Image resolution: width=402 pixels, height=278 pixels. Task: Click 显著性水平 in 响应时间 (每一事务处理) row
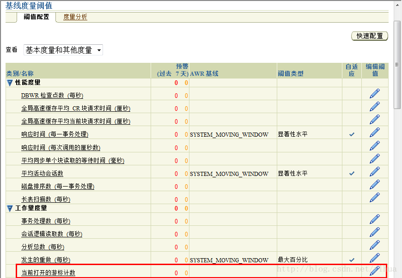tap(292, 134)
